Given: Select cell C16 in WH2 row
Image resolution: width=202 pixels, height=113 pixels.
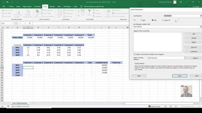Looking at the screenshot, I should click(28, 67).
